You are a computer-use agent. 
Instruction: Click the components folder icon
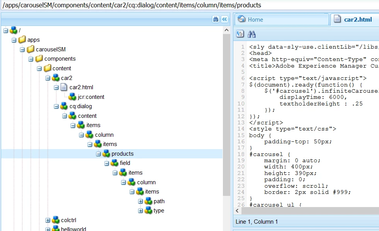pyautogui.click(x=39, y=59)
